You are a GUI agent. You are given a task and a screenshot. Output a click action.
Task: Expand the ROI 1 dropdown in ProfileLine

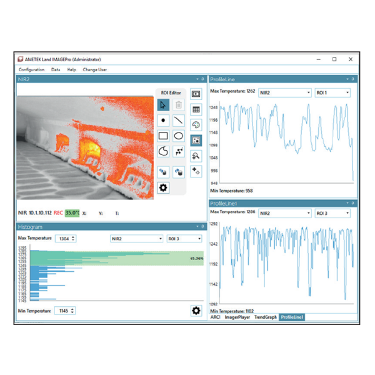(331, 92)
